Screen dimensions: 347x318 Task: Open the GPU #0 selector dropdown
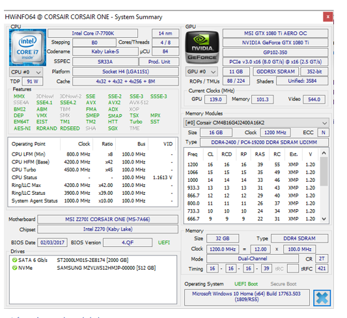[201, 72]
